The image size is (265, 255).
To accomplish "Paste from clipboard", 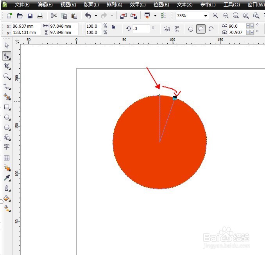I will 74,16.
